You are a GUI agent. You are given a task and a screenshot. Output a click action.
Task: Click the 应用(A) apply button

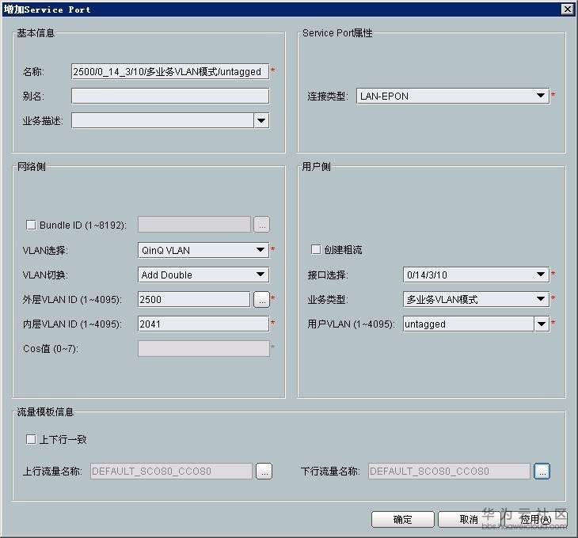pyautogui.click(x=535, y=520)
